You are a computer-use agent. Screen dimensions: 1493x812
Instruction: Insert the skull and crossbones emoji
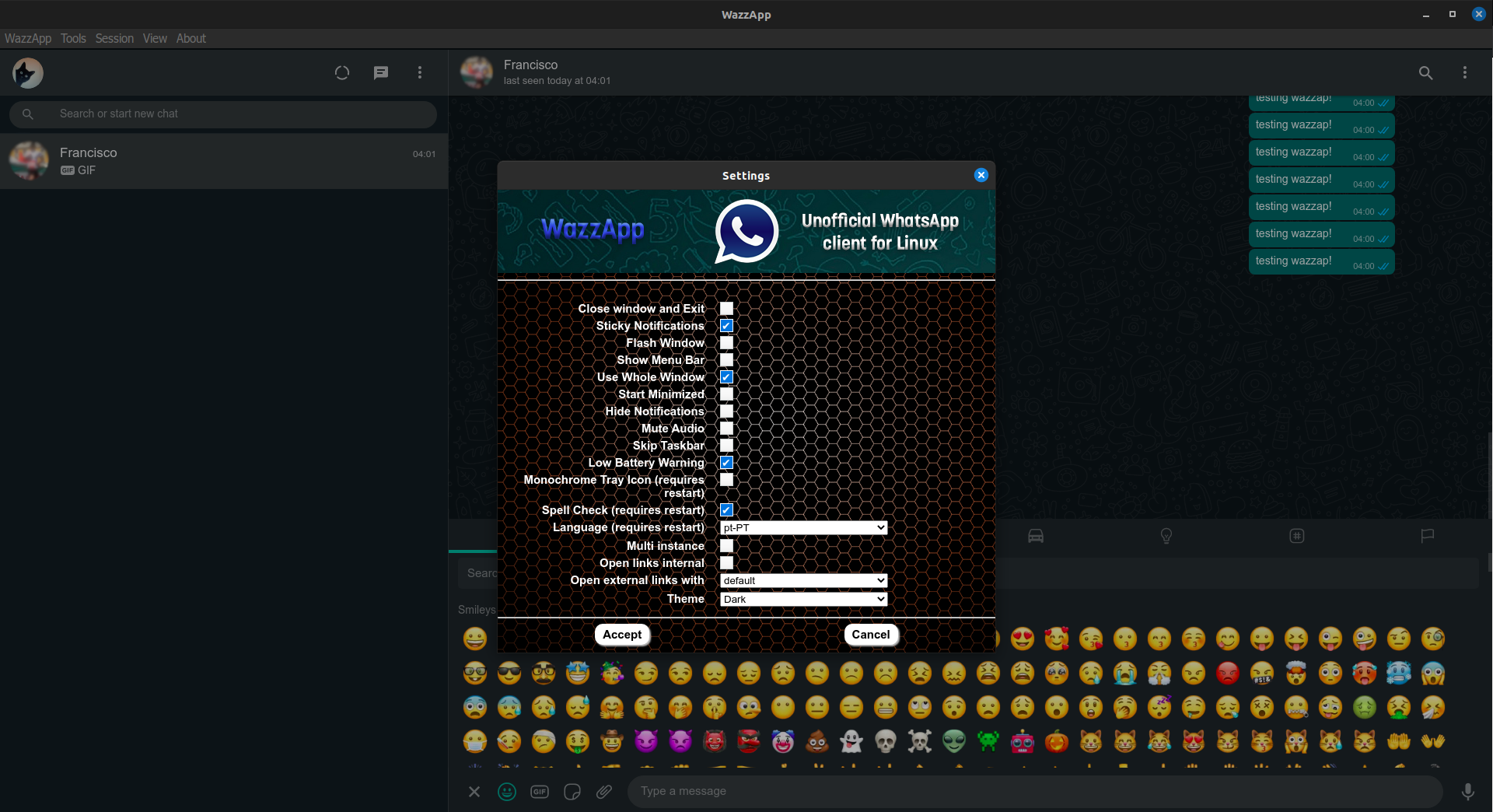click(x=920, y=741)
